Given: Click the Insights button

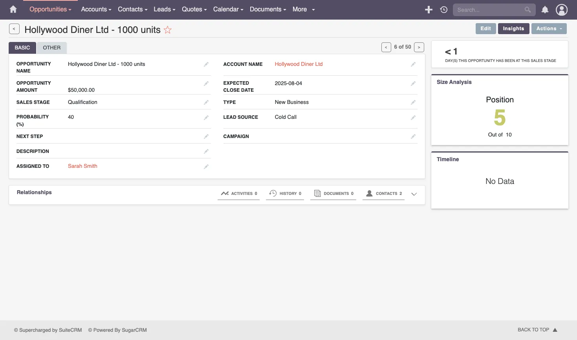Looking at the screenshot, I should click(x=513, y=29).
